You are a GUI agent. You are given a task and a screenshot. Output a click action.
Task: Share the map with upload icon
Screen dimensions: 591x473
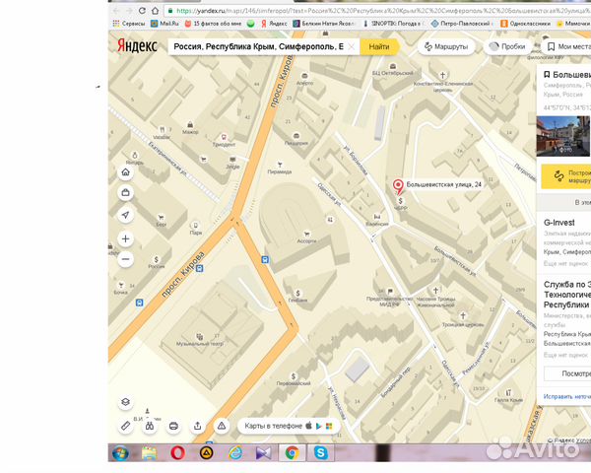coord(198,426)
